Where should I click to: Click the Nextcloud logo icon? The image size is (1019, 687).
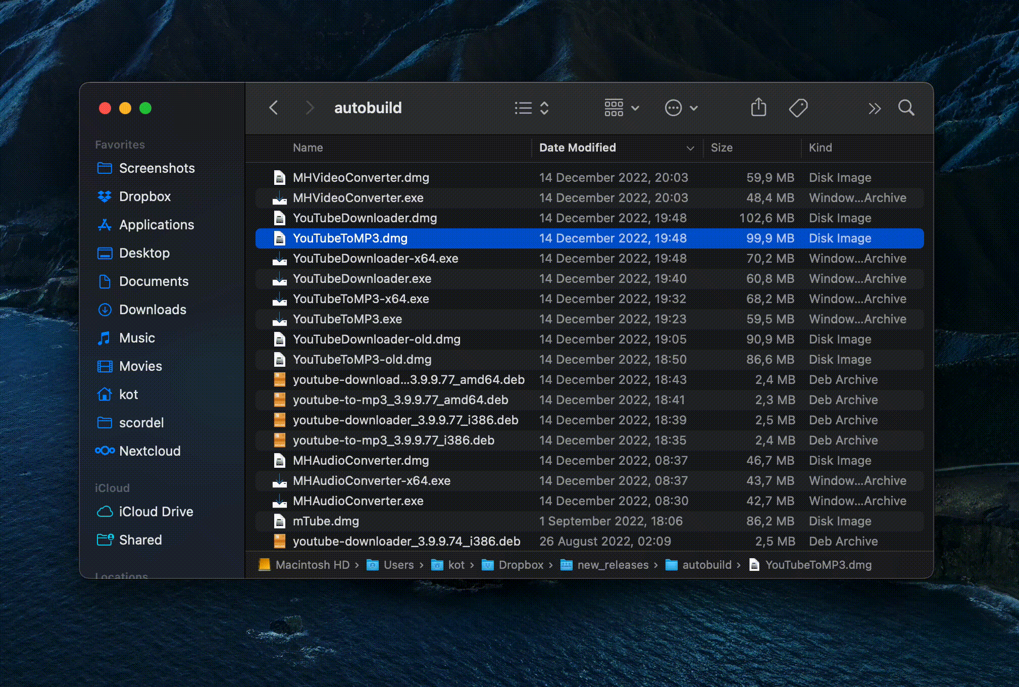[x=105, y=451]
